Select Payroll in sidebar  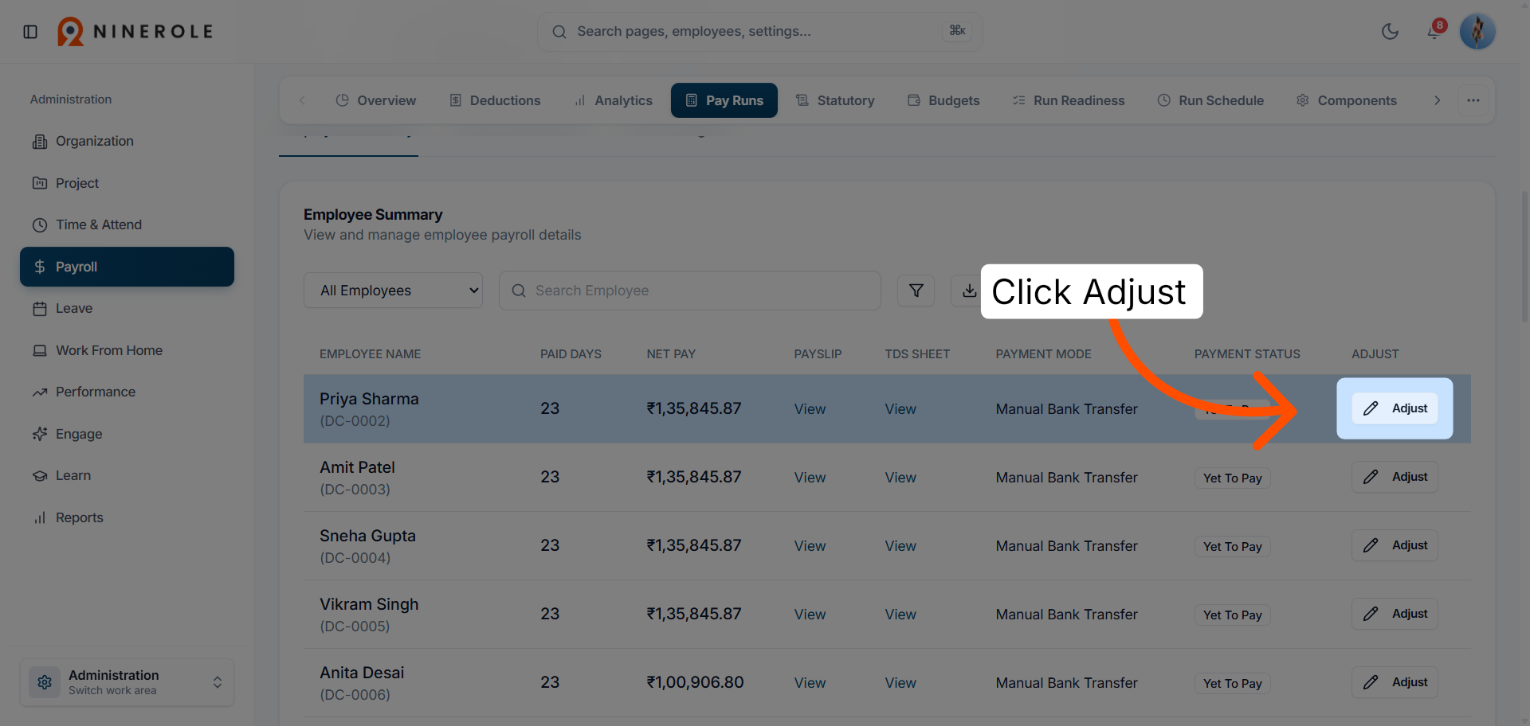coord(127,267)
